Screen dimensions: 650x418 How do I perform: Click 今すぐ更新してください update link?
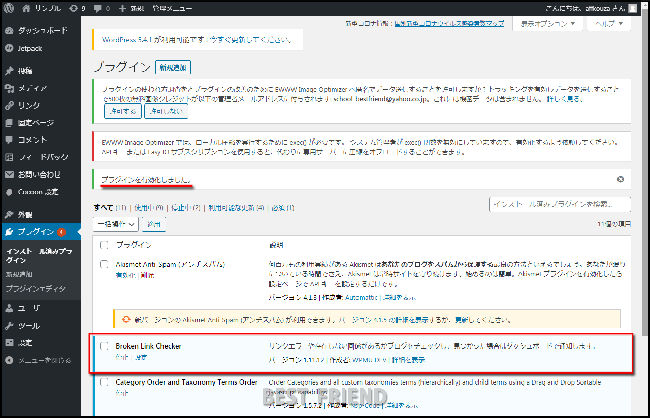pos(249,40)
